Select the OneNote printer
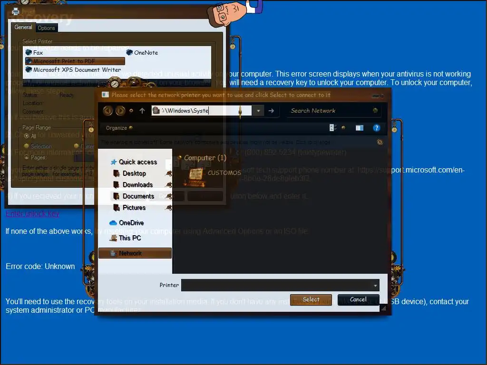The width and height of the screenshot is (487, 365). click(x=142, y=52)
